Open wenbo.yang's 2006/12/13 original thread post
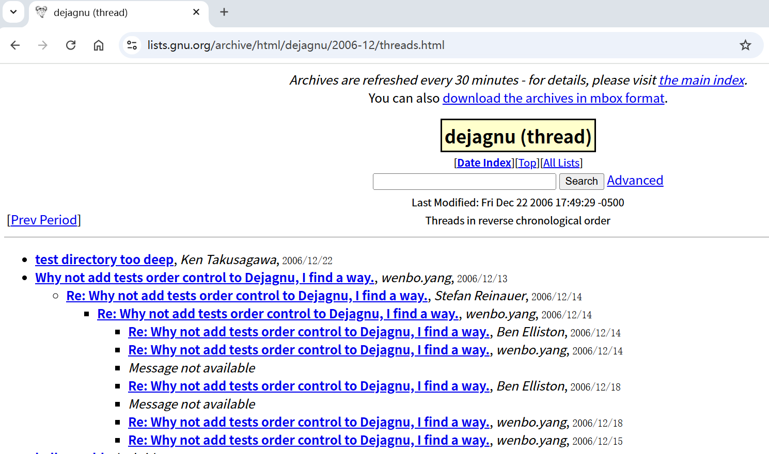 coord(205,278)
